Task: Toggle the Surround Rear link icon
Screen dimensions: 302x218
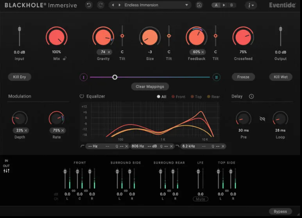Action: 169,191
